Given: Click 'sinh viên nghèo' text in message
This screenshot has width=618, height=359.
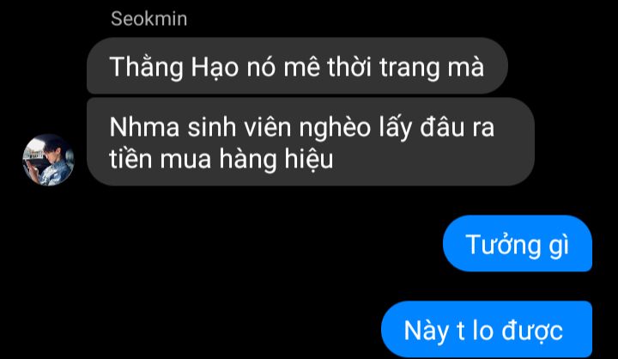Looking at the screenshot, I should pyautogui.click(x=279, y=128).
